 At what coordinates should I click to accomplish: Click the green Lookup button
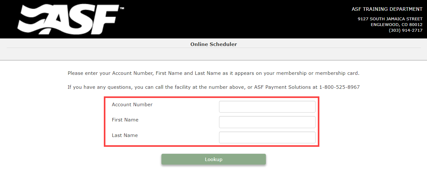point(214,159)
